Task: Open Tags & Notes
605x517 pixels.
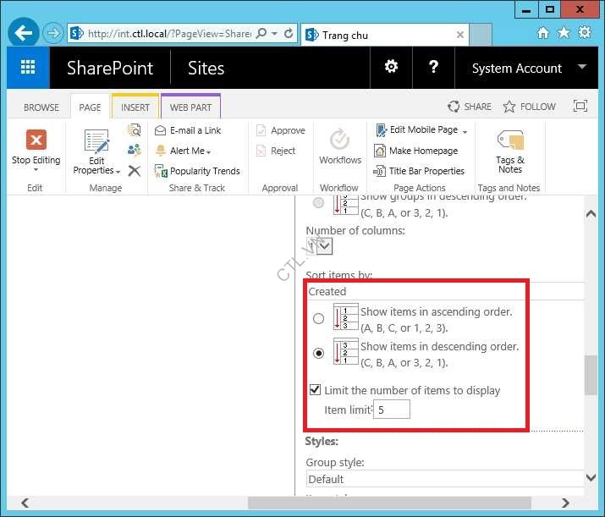Action: click(510, 141)
